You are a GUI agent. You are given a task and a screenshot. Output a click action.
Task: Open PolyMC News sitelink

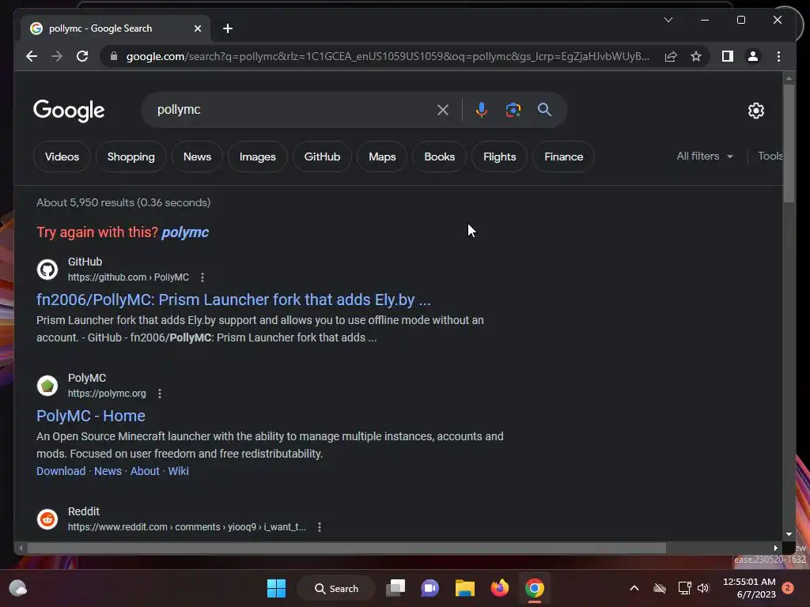(108, 471)
